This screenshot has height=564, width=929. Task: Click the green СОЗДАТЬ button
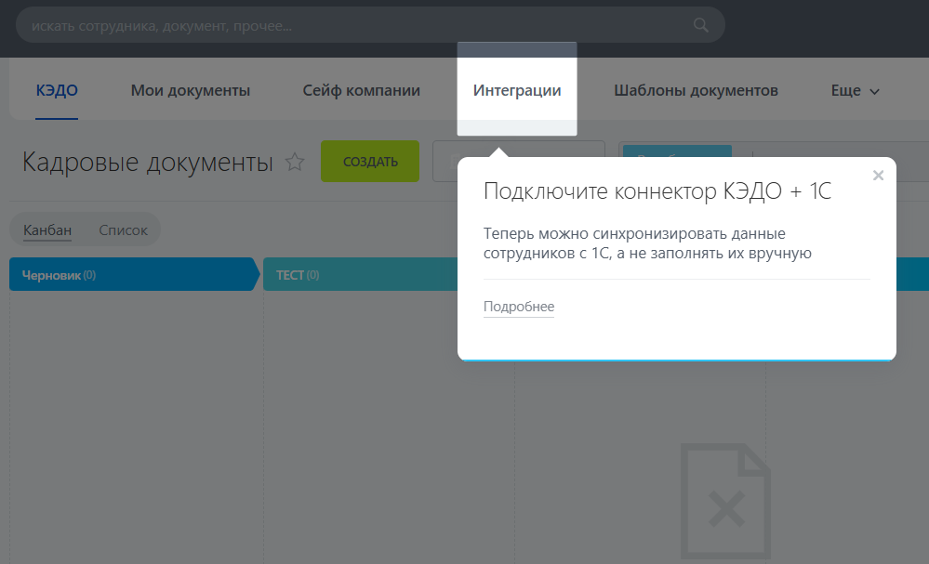tap(370, 161)
